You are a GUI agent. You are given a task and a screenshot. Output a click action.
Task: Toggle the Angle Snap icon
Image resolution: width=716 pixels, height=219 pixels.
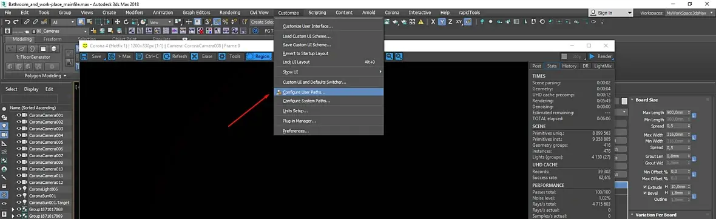coord(217,22)
